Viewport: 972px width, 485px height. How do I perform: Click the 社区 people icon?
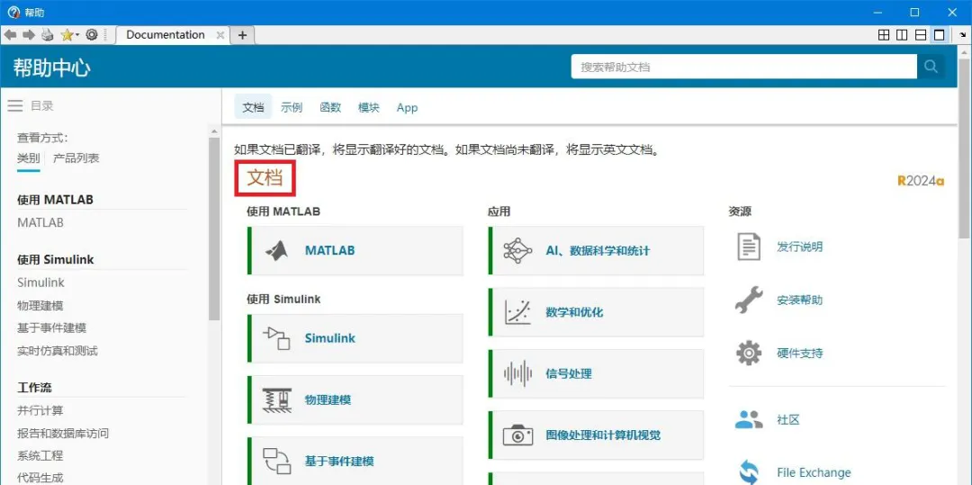coord(749,420)
